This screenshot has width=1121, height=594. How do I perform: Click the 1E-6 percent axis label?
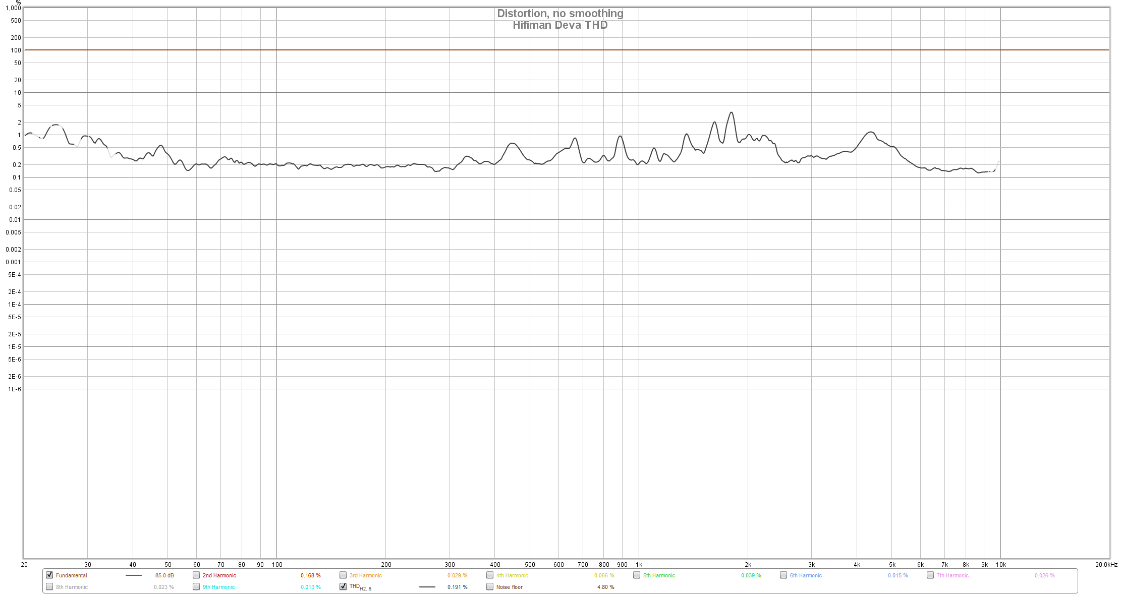pyautogui.click(x=15, y=389)
